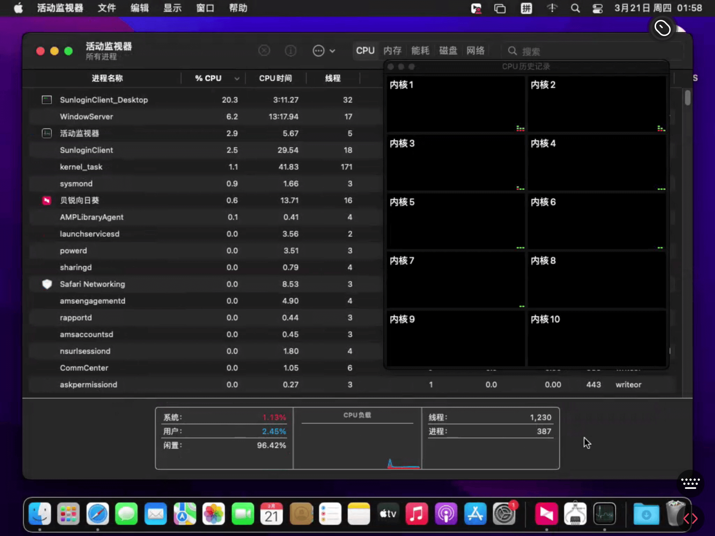Select the CommCenter process row
Viewport: 715px width, 536px height.
pyautogui.click(x=206, y=368)
